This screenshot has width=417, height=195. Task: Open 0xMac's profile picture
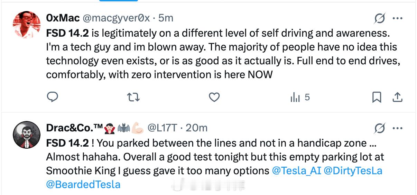pos(26,24)
